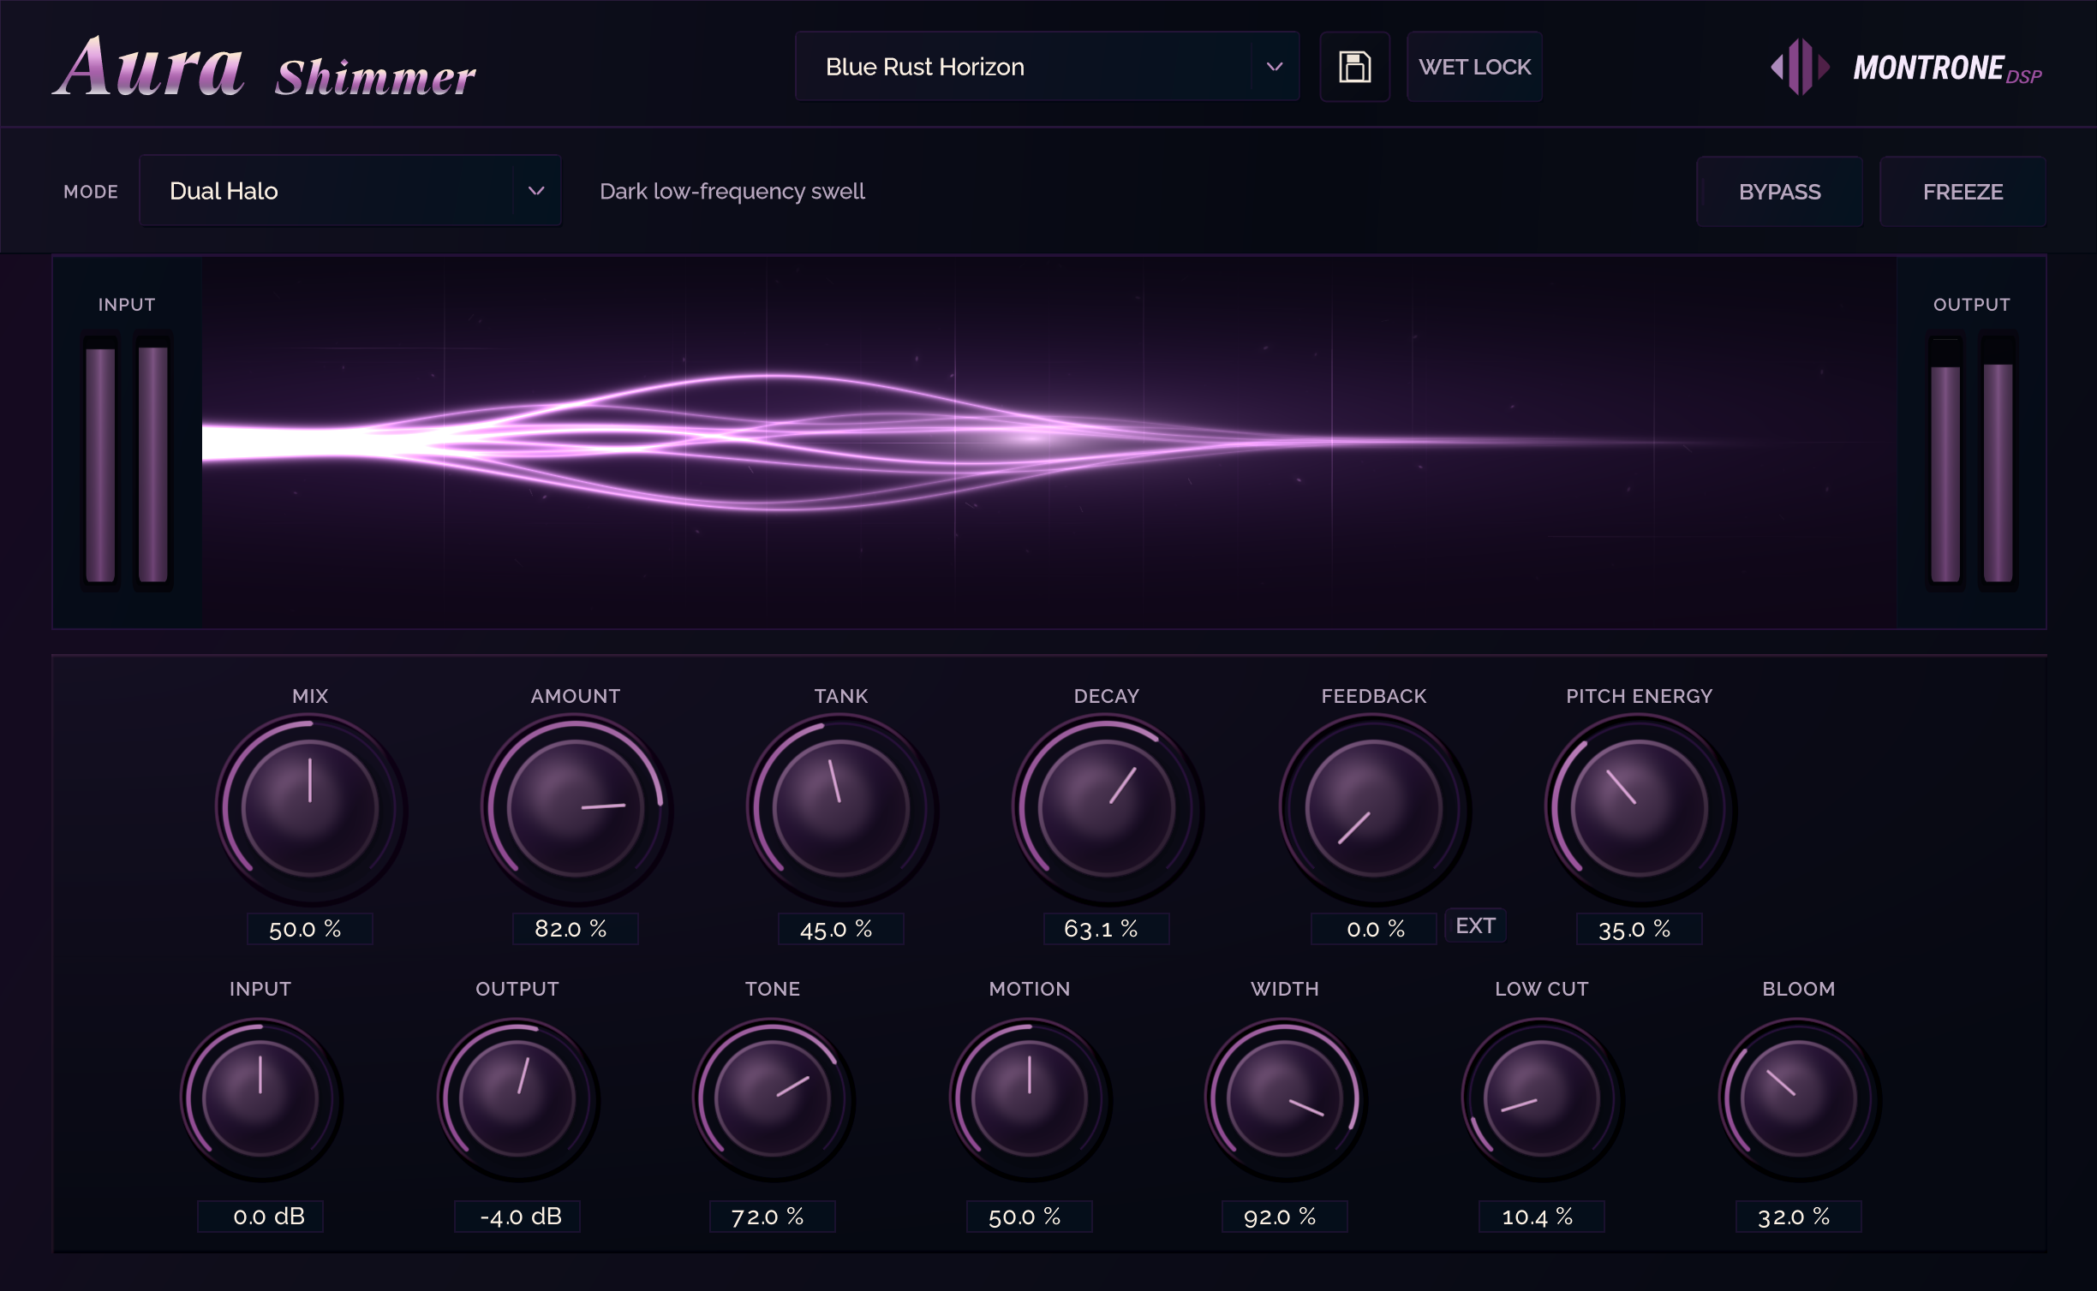
Task: Click the Amount value field 82.0 %
Action: [x=576, y=929]
